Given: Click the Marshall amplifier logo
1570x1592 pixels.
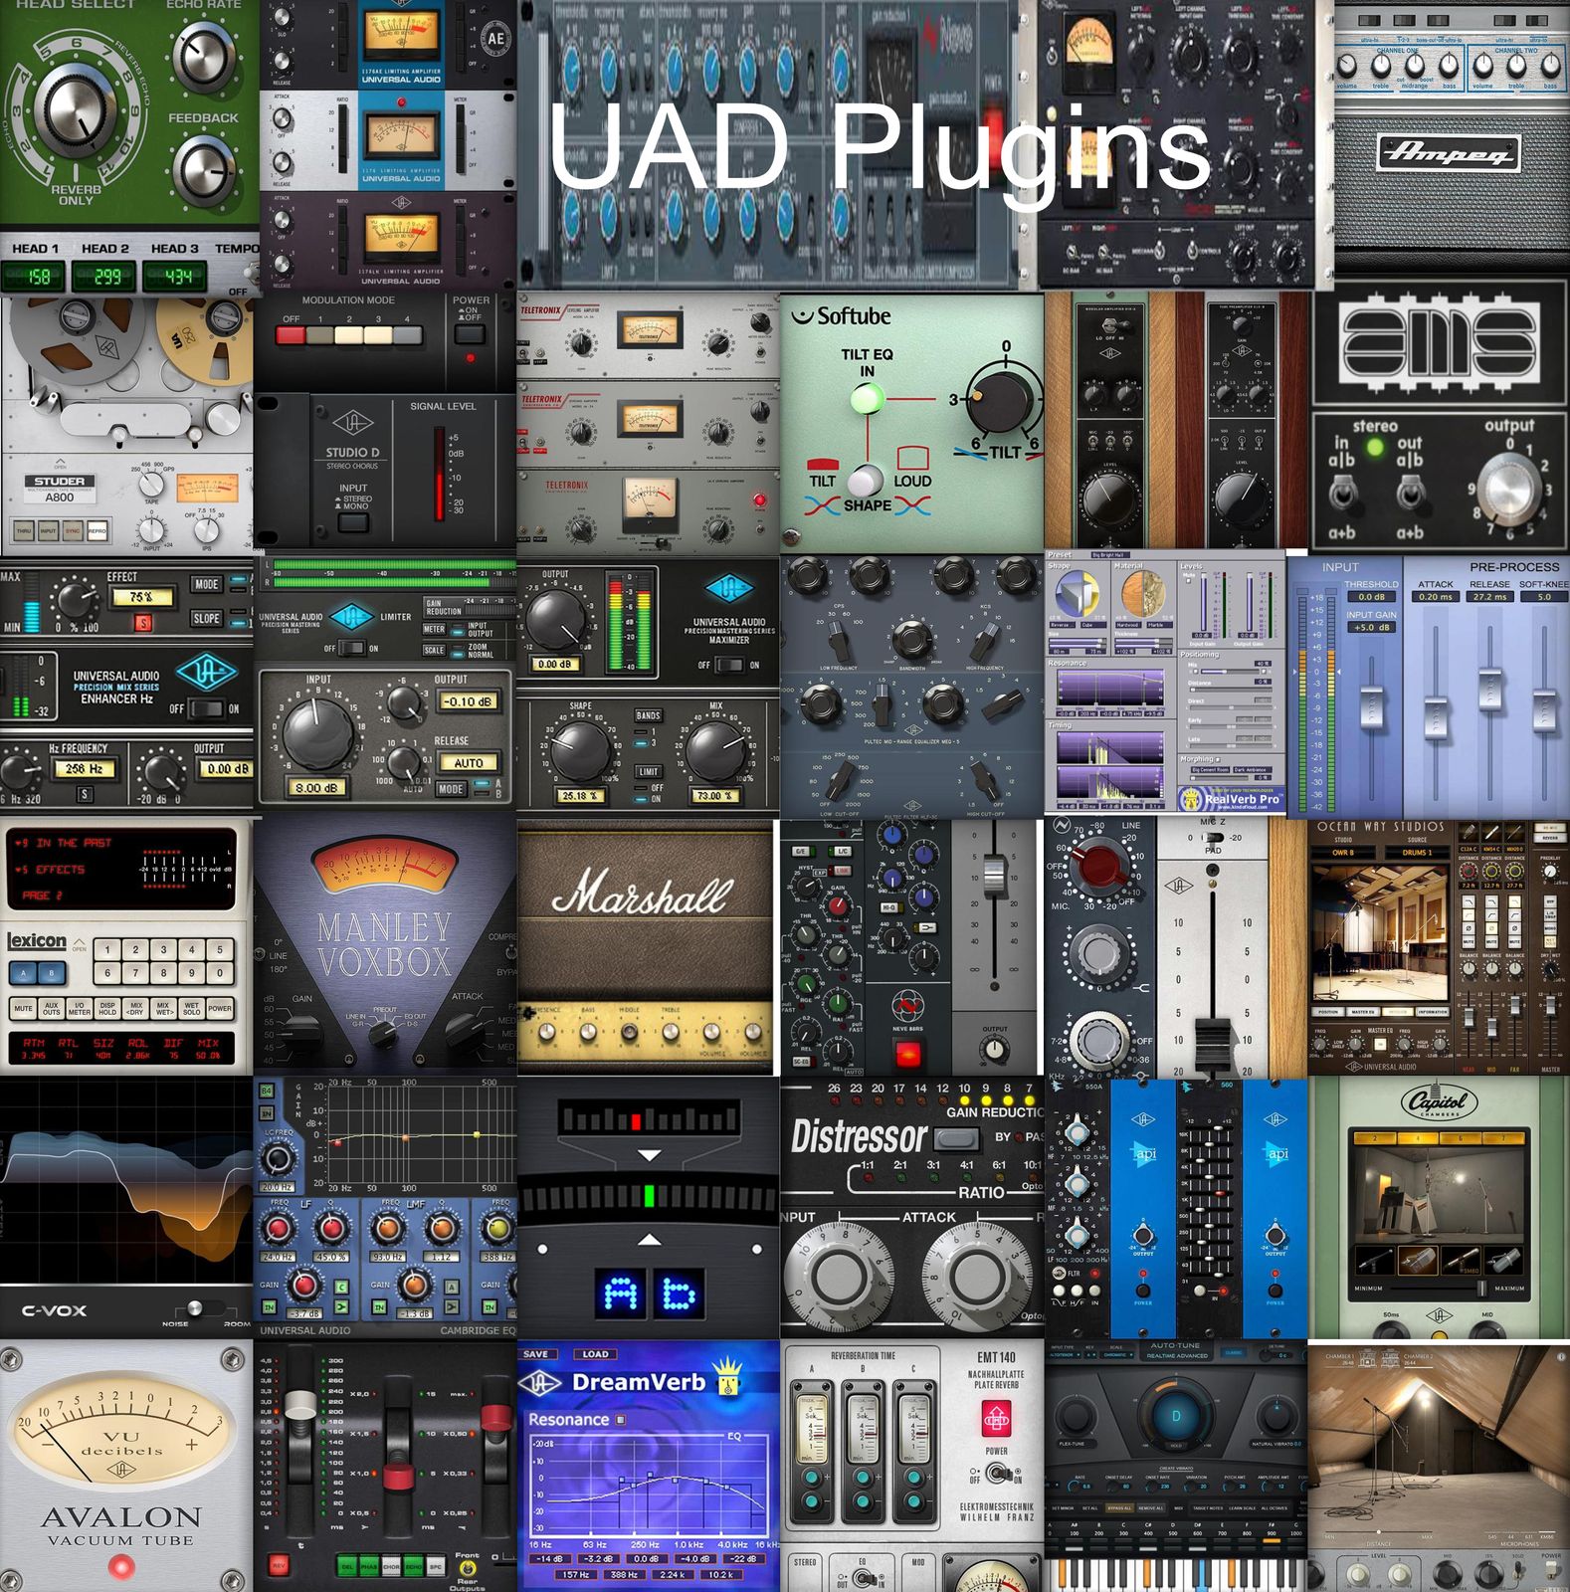Looking at the screenshot, I should click(x=643, y=893).
